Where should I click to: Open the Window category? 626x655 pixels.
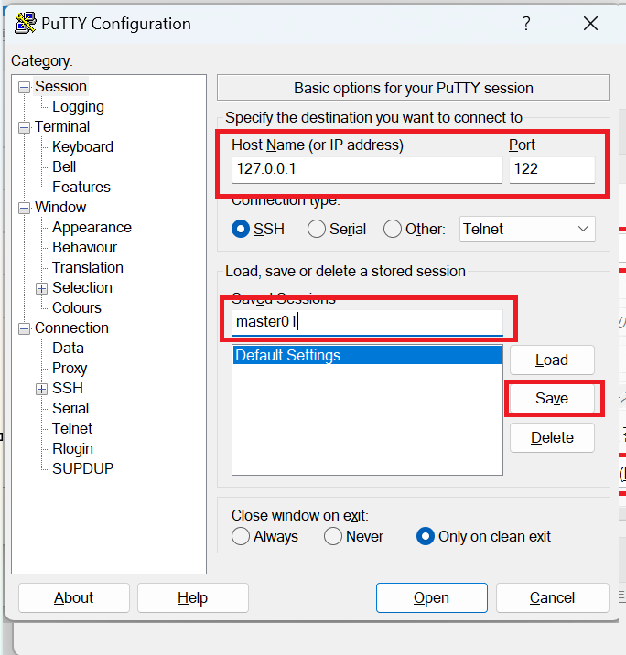pyautogui.click(x=60, y=207)
